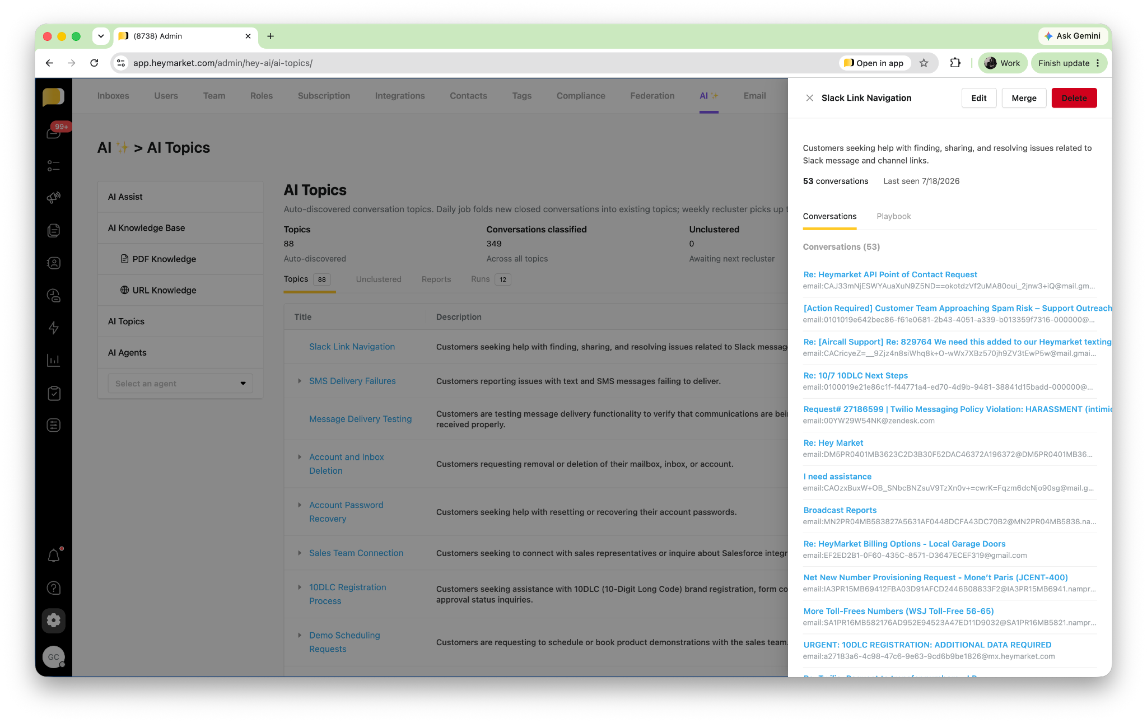Expand the SMS Delivery Failures topic row
Image resolution: width=1147 pixels, height=723 pixels.
[x=300, y=381]
